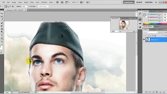The image size is (167, 94).
Task: Click the Link layers icon in Layers footer
Action: [x=146, y=92]
